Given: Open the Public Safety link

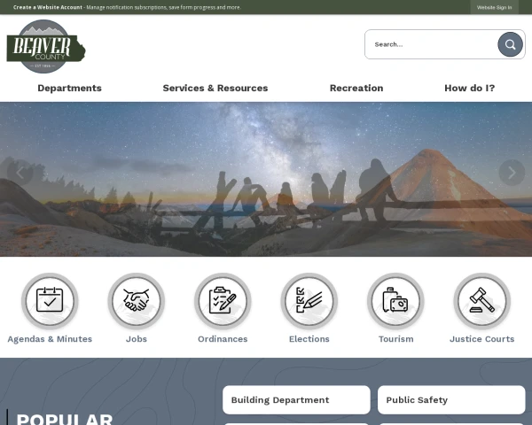Looking at the screenshot, I should coord(450,400).
